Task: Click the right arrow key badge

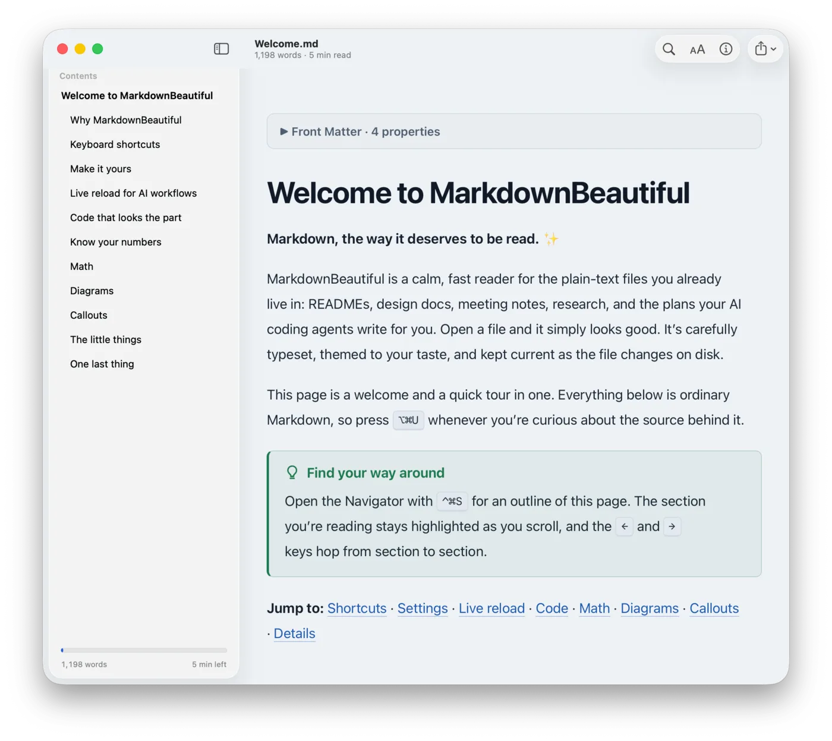Action: (x=672, y=526)
